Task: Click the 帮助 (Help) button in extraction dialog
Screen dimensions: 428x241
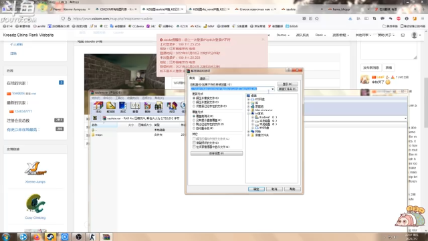Action: (292, 189)
